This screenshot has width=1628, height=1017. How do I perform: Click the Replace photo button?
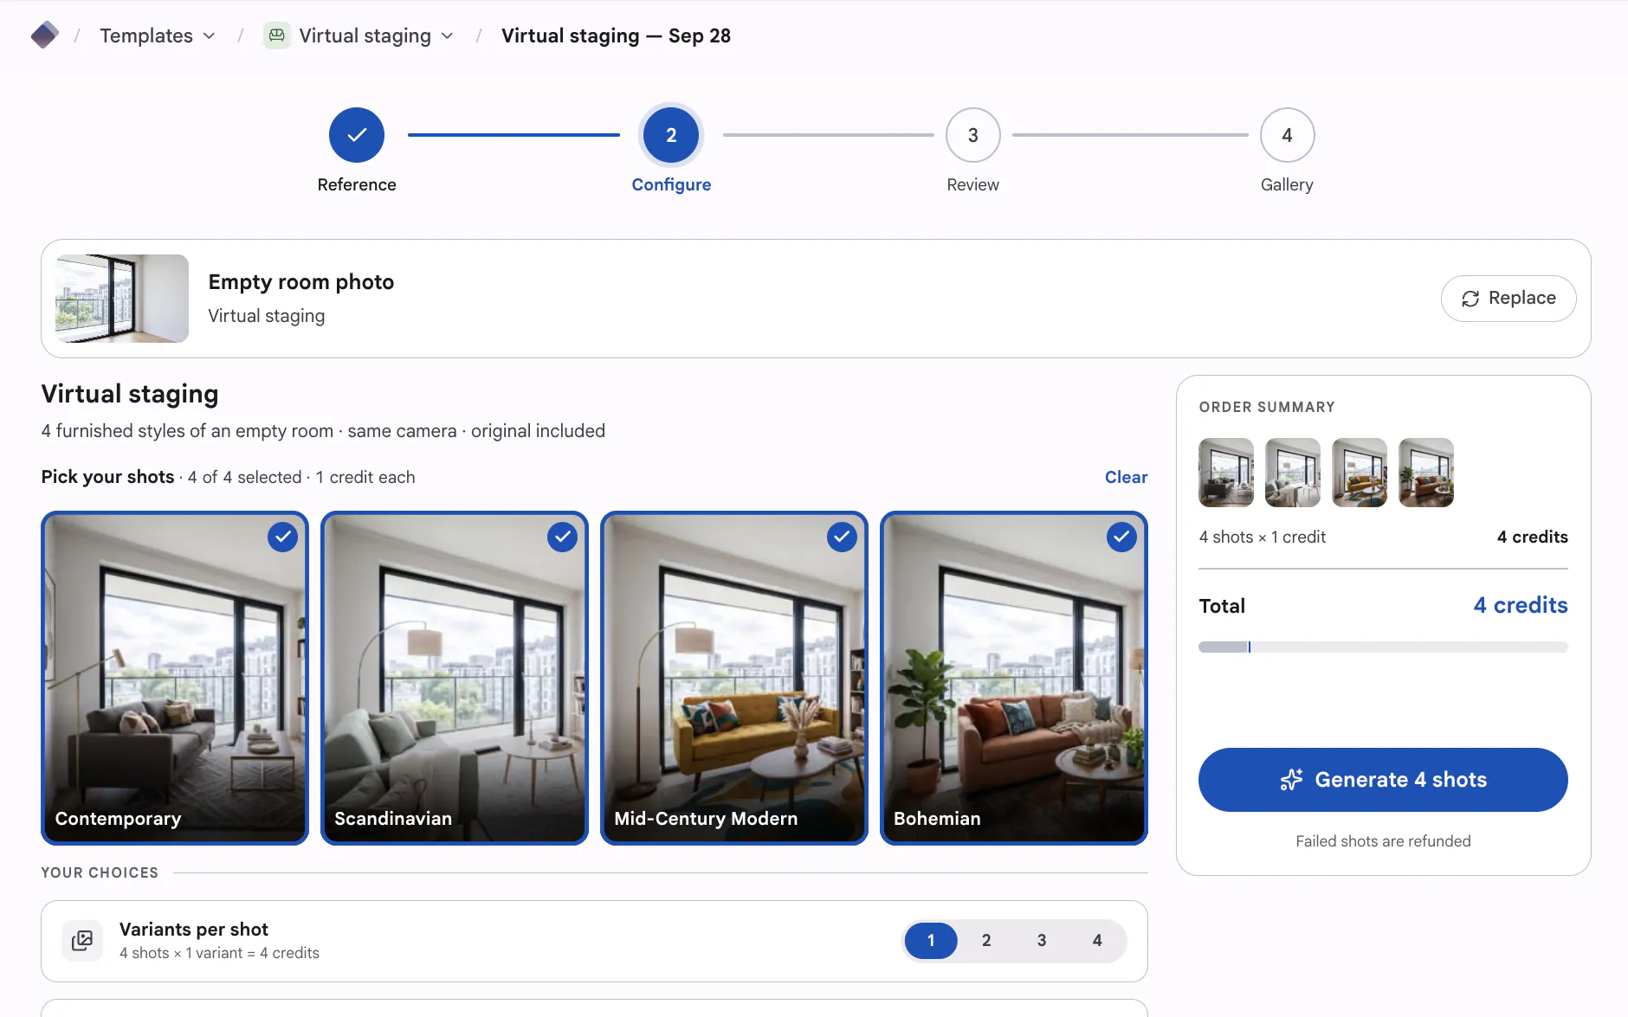(x=1508, y=299)
